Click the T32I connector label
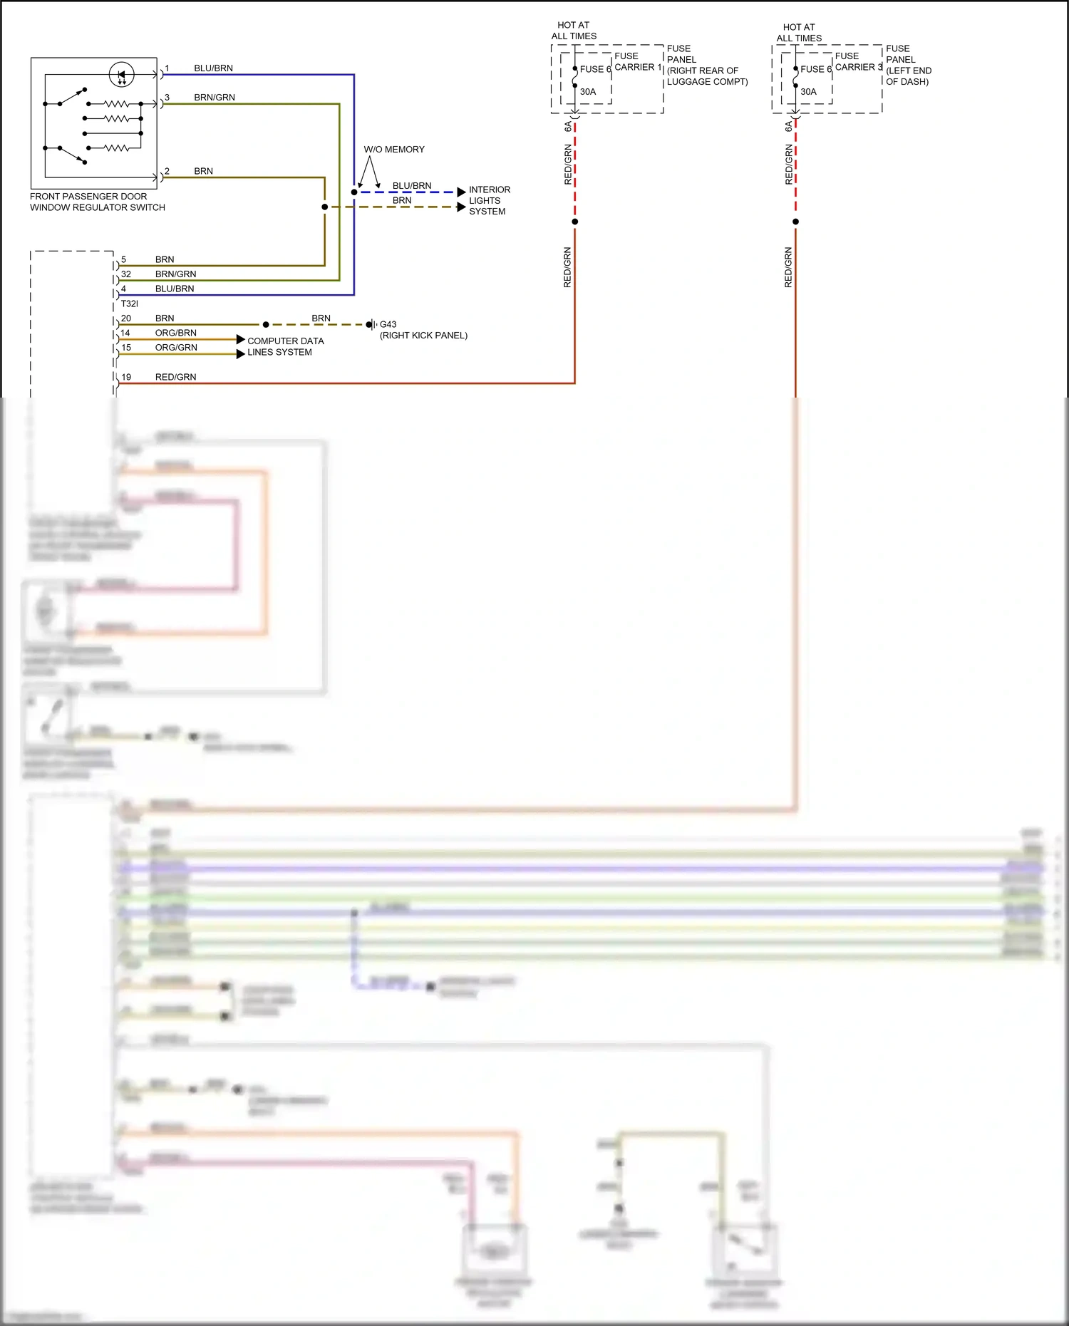This screenshot has height=1326, width=1069. pyautogui.click(x=130, y=304)
